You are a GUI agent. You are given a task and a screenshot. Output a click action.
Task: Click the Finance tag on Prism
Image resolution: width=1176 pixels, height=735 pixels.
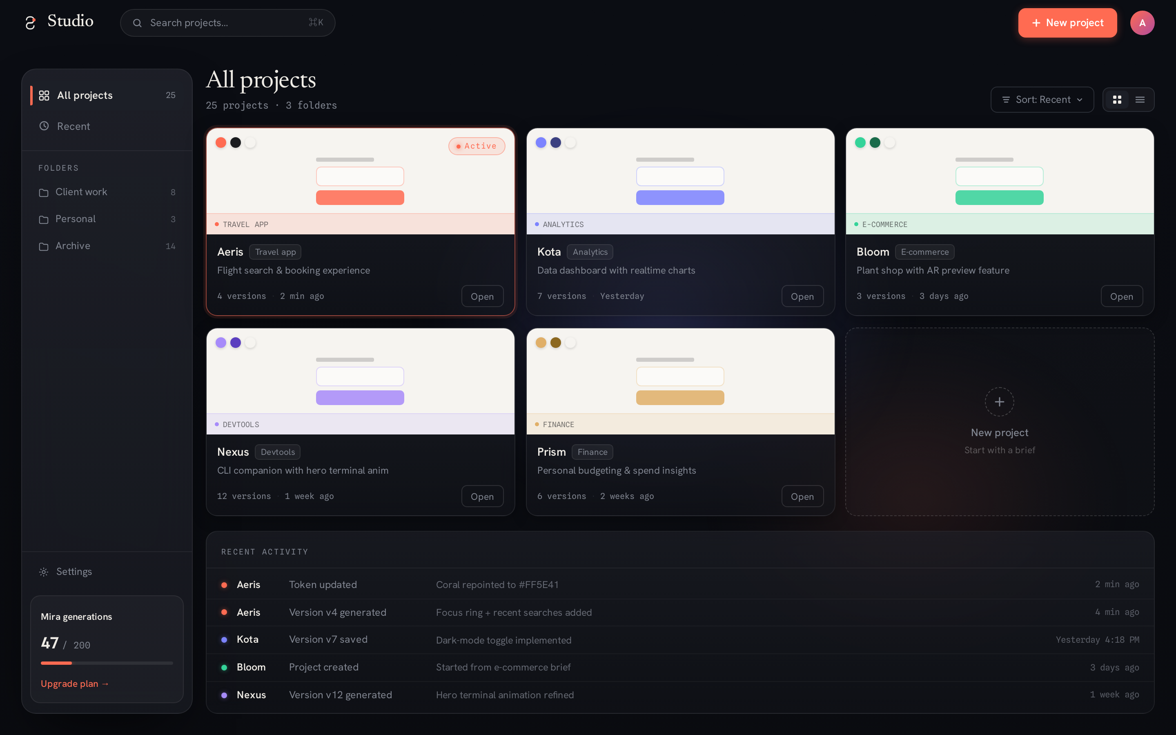click(592, 452)
